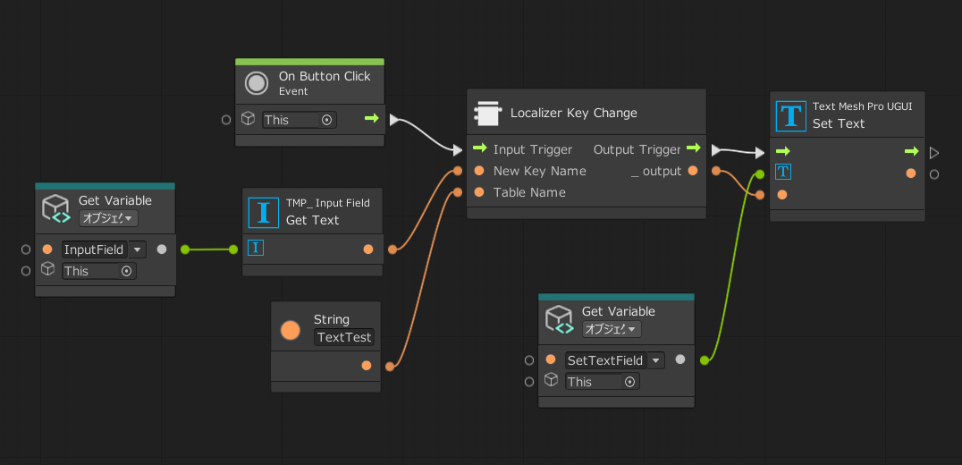Click the This object field on On Button Click
The width and height of the screenshot is (962, 465).
tap(300, 120)
